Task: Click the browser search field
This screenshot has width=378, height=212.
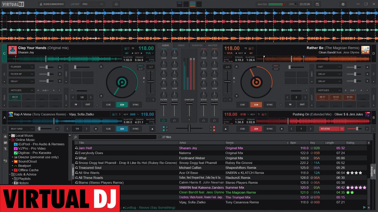Action: [117, 137]
